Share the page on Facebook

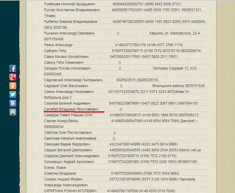pos(13,68)
